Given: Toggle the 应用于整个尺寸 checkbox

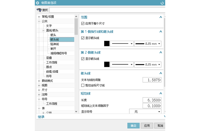Looking at the screenshot, I should [83, 23].
